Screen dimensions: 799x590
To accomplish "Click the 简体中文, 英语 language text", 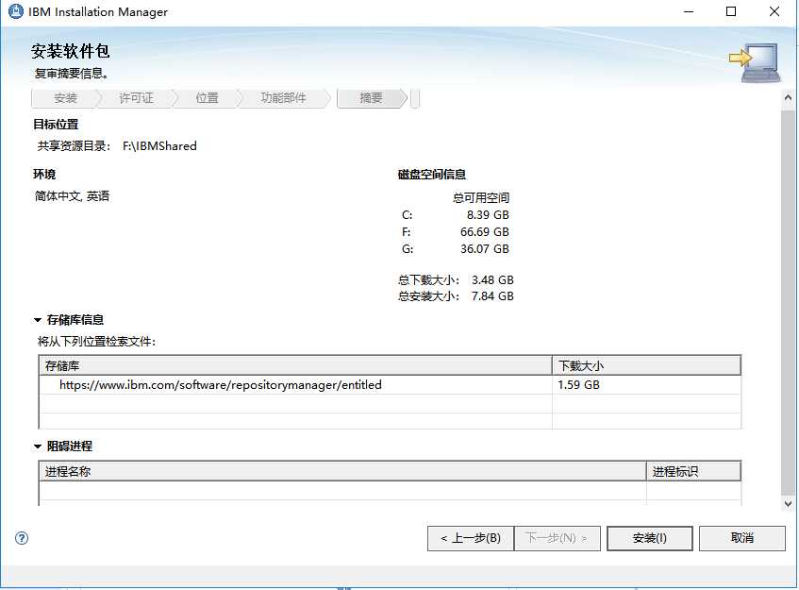I will pyautogui.click(x=72, y=196).
